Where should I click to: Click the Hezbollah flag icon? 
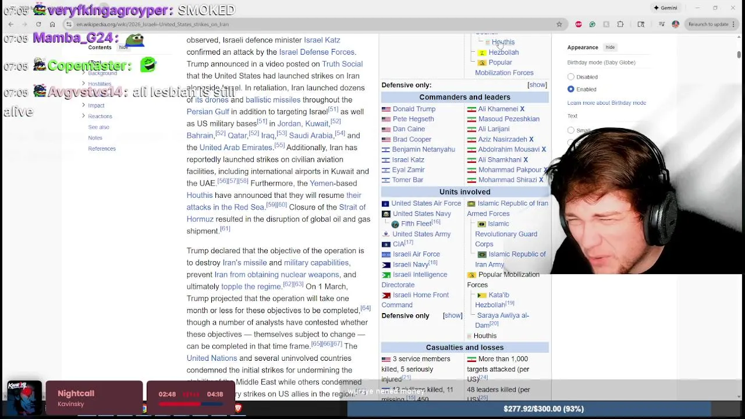coord(481,52)
